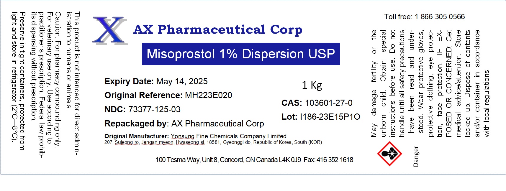
Task: Click the Misoprostol 1% Dispersion USP banner
Action: click(x=241, y=54)
